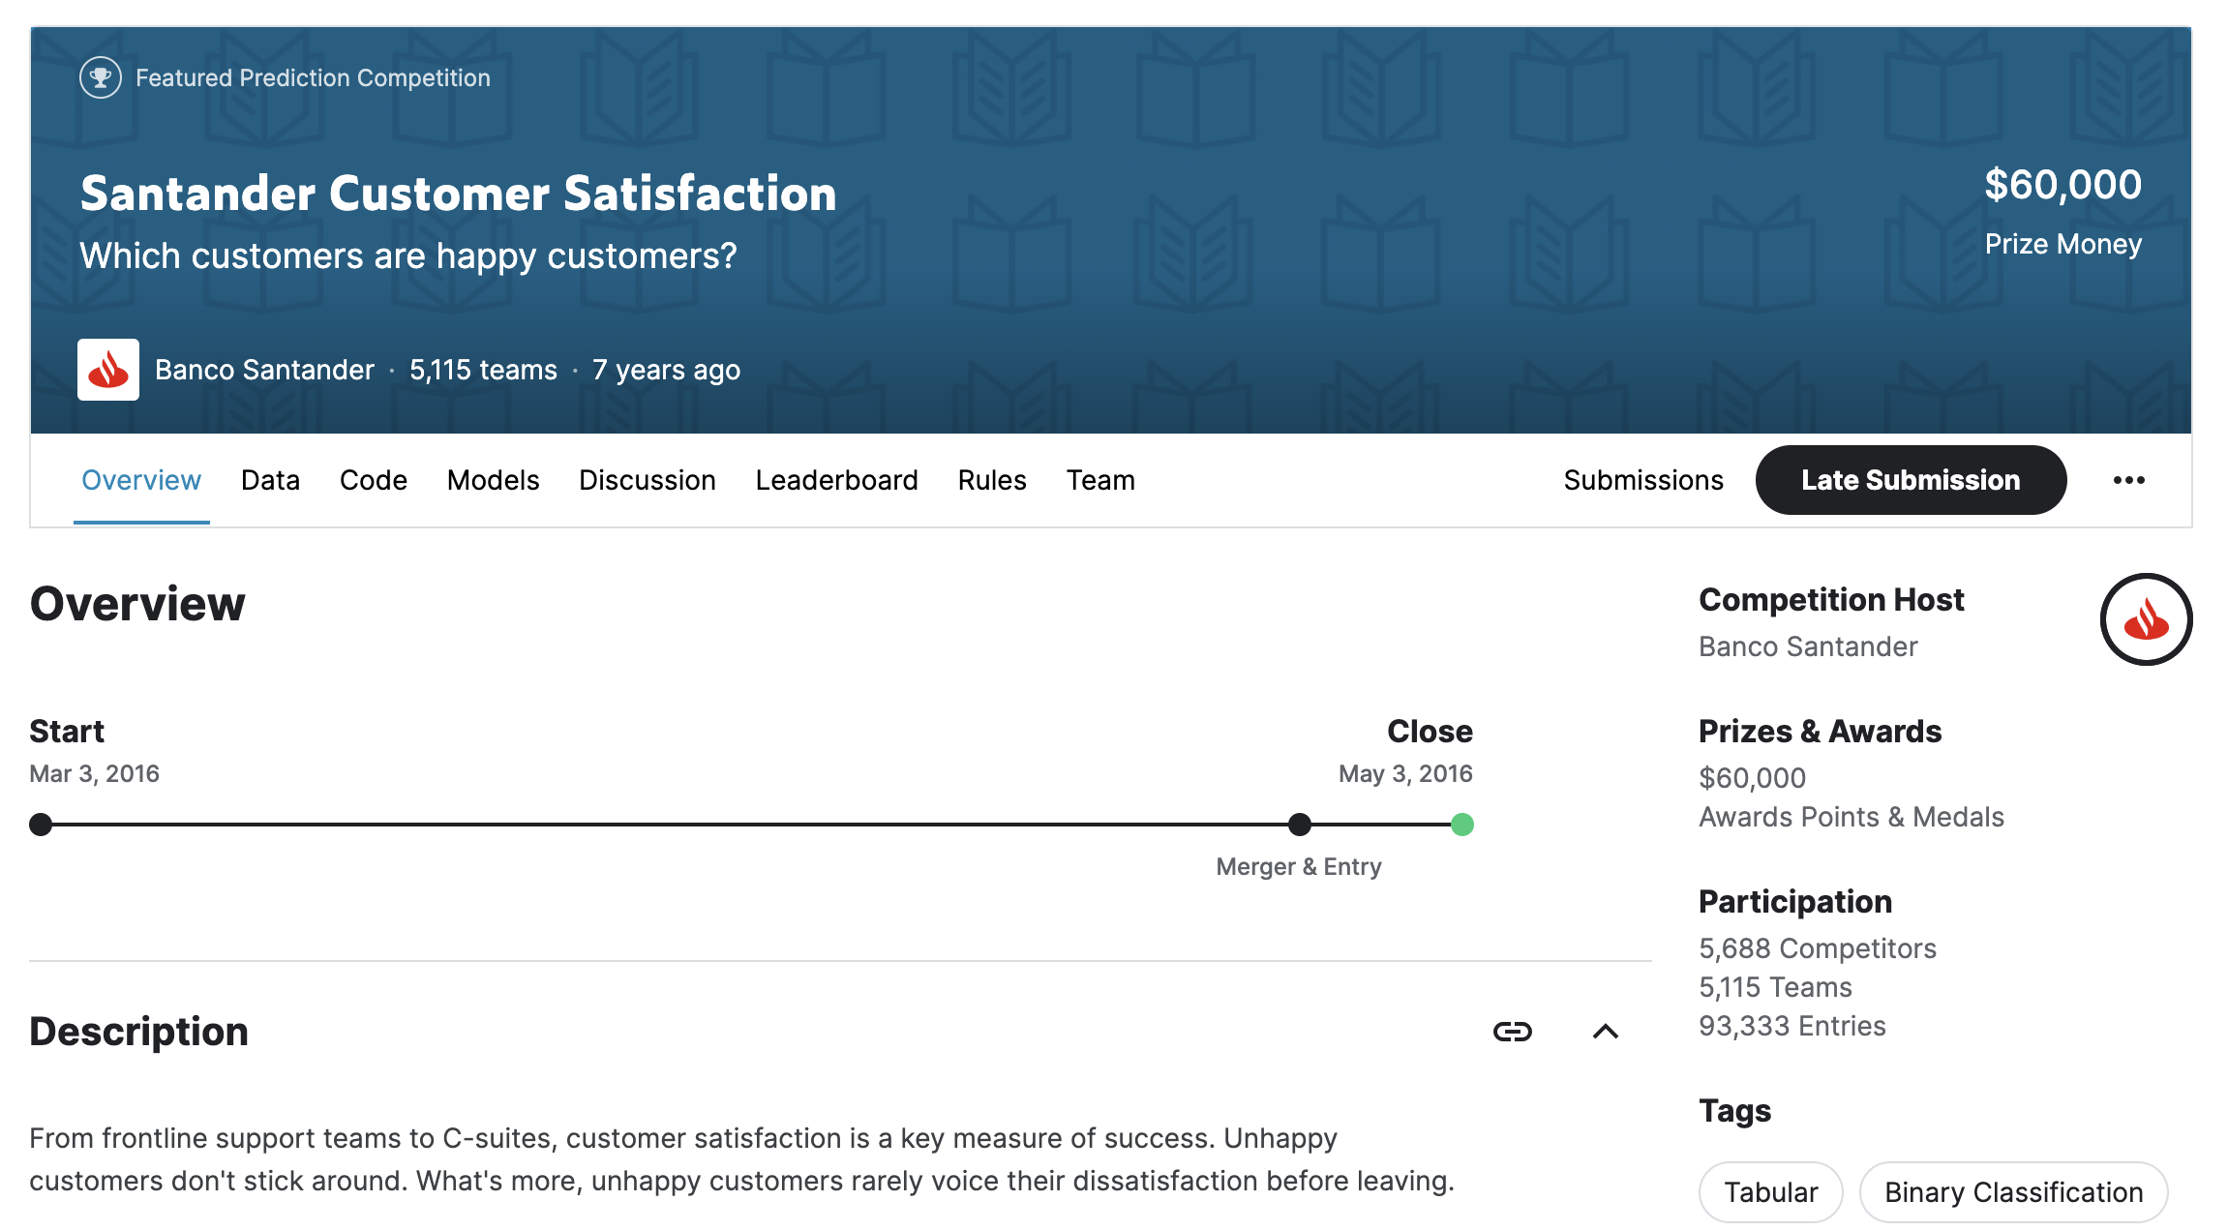
Task: Open the three-dot more options menu
Action: point(2128,480)
